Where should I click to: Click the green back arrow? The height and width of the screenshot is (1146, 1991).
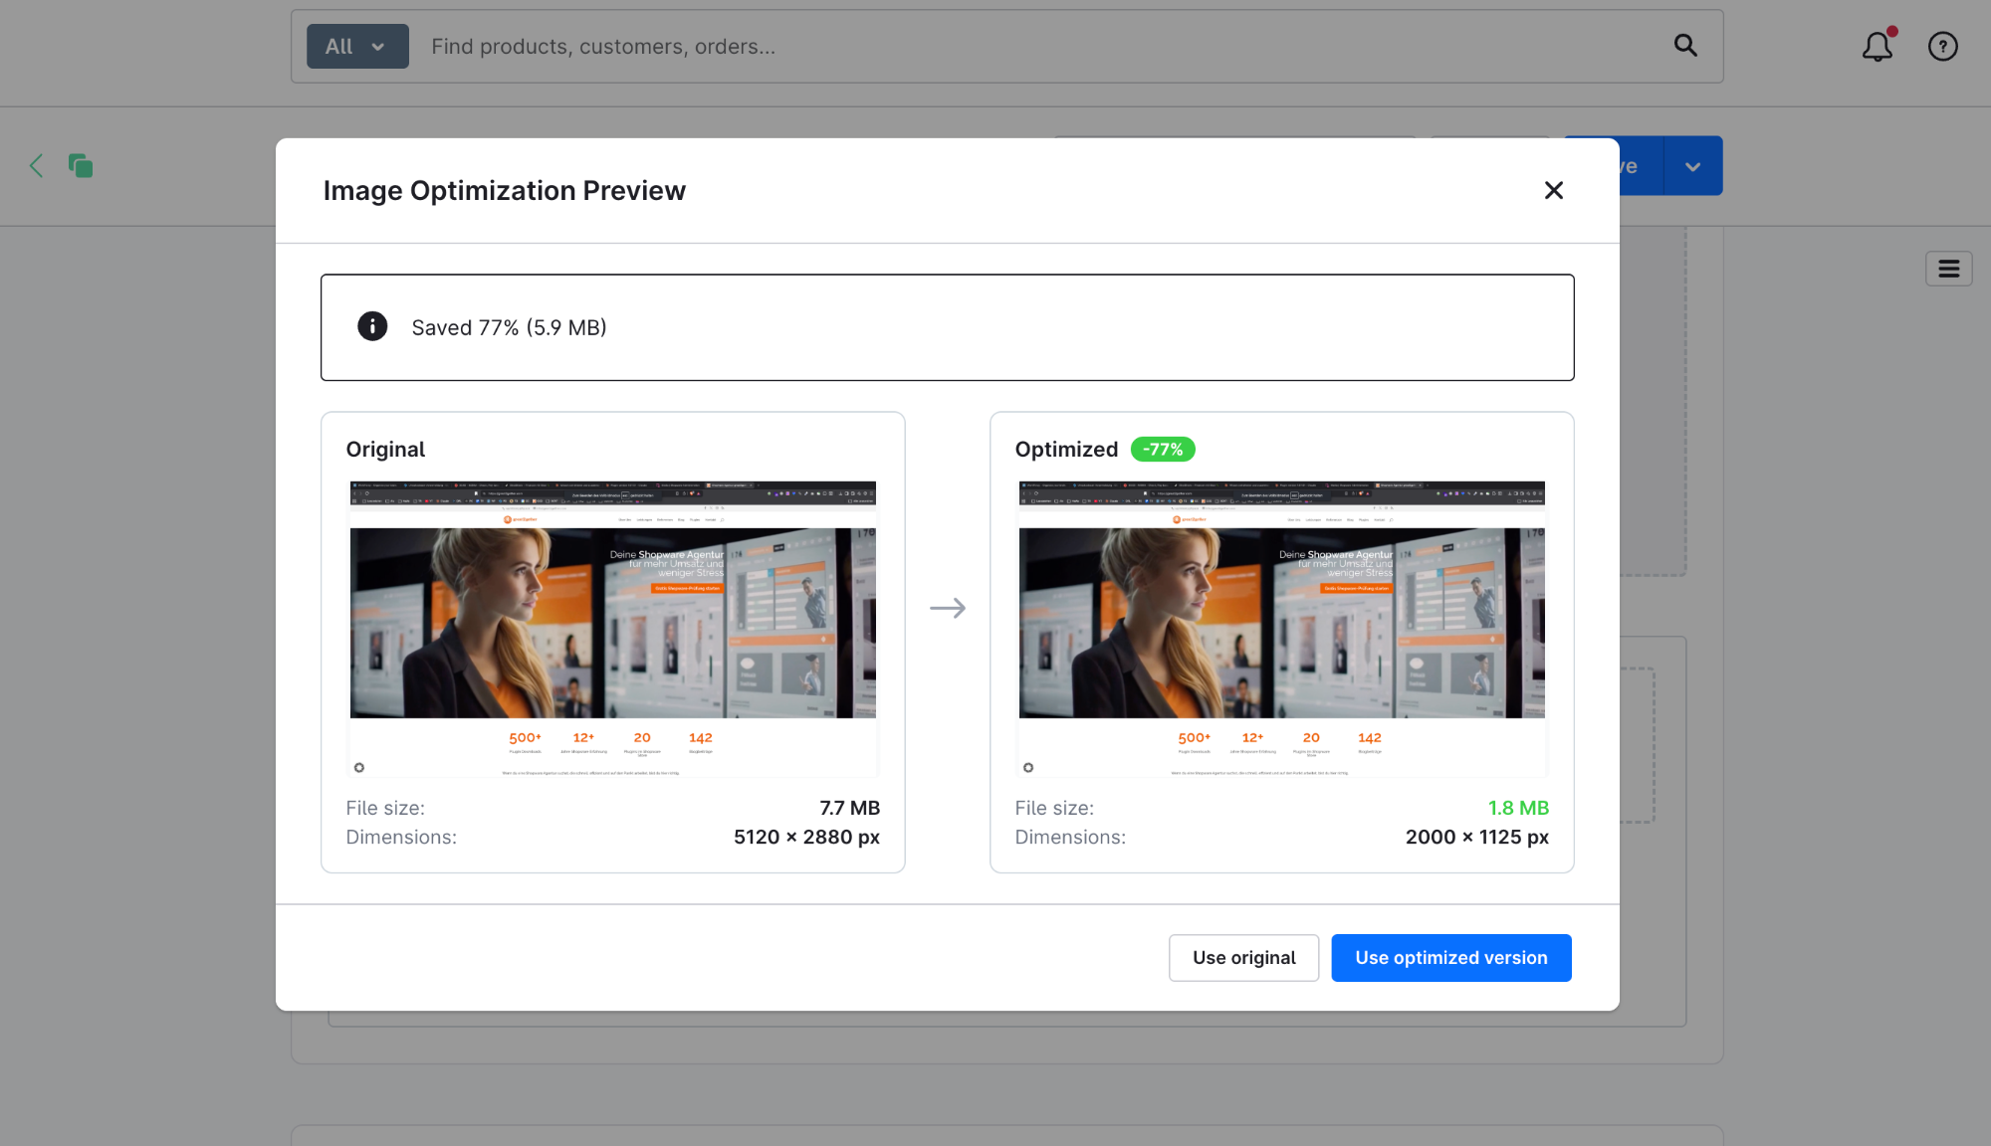click(x=36, y=165)
